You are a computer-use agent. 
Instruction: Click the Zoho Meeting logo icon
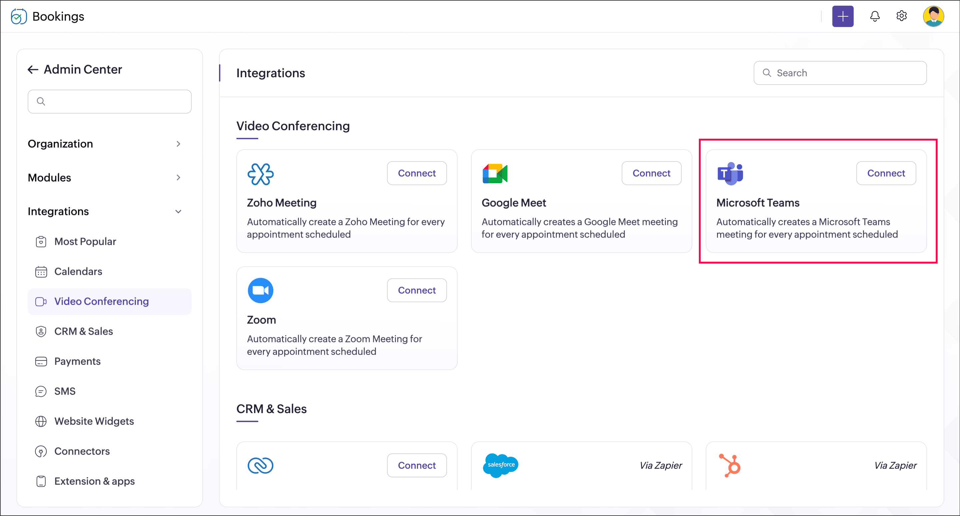pos(260,174)
